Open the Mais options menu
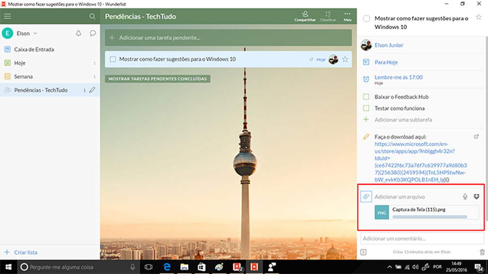This screenshot has height=274, width=488. click(x=347, y=16)
